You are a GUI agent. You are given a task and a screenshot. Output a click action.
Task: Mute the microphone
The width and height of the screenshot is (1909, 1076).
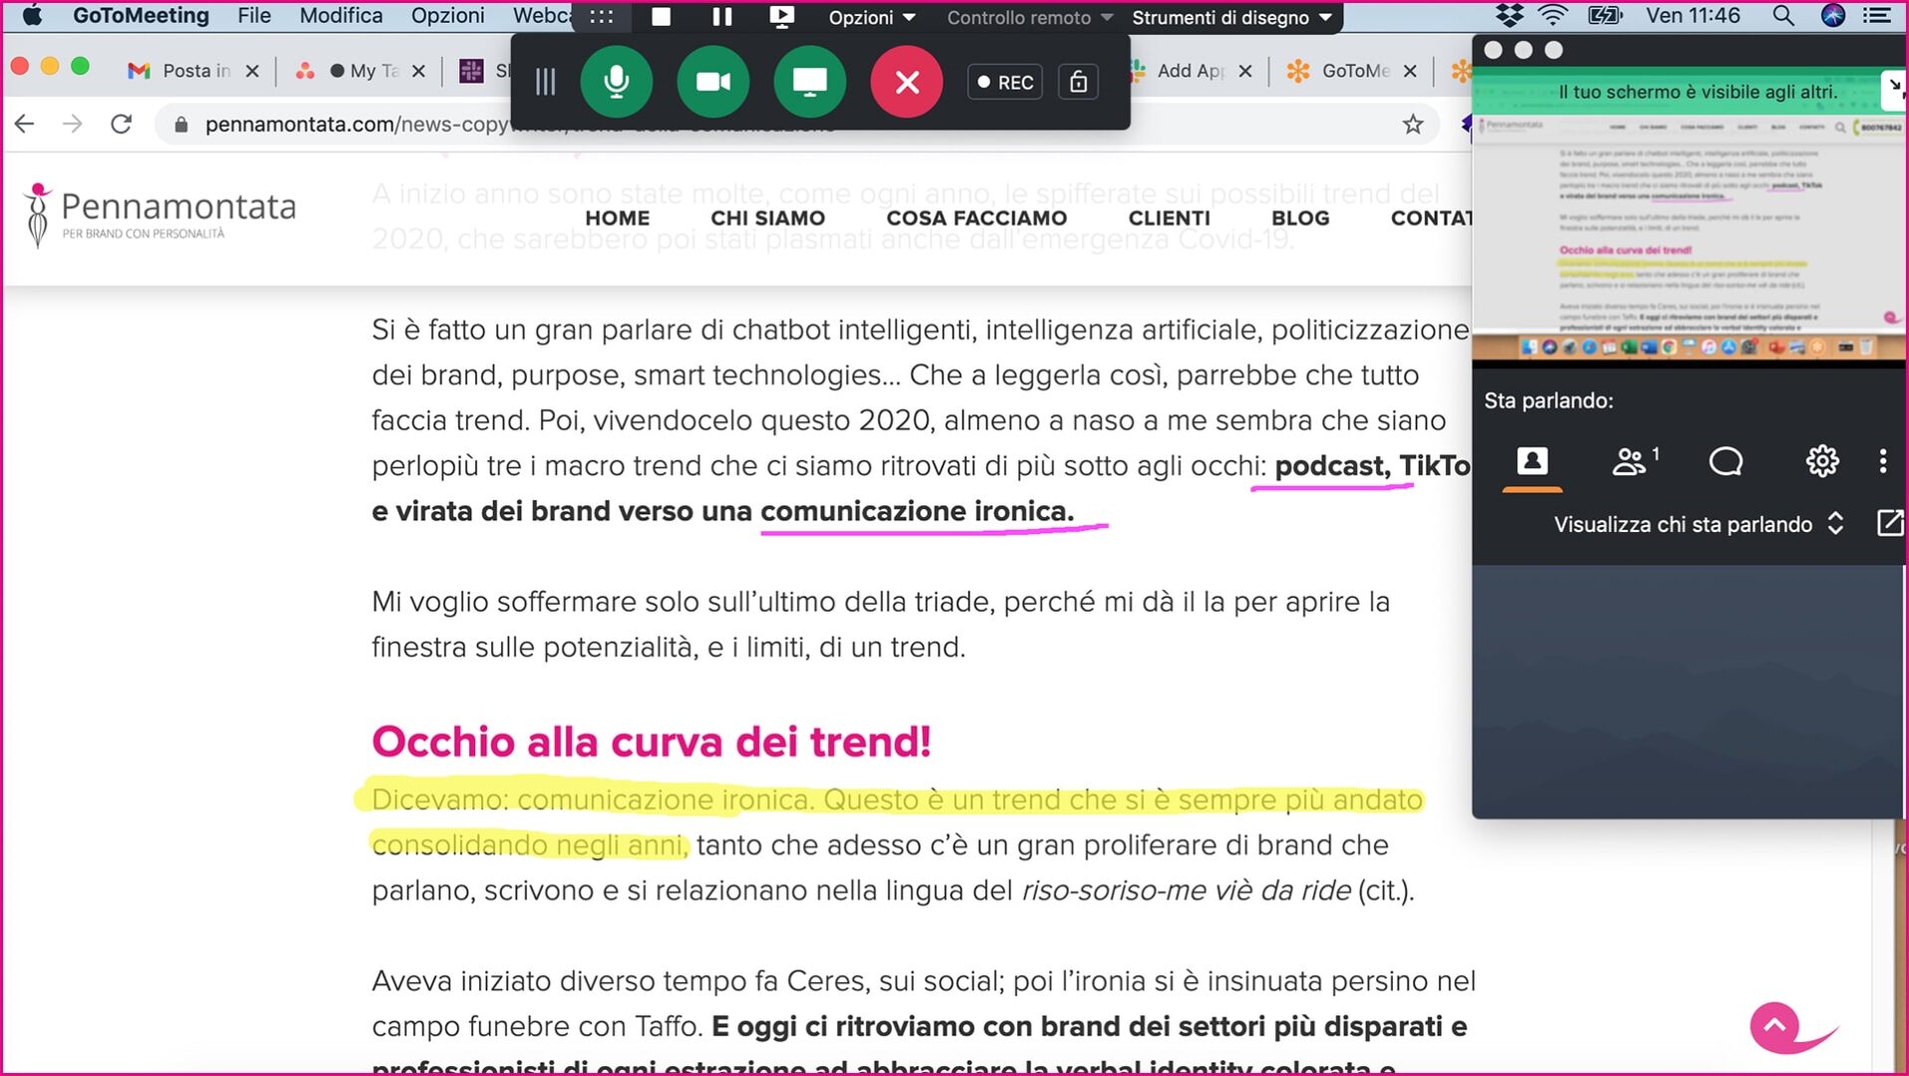pyautogui.click(x=618, y=82)
